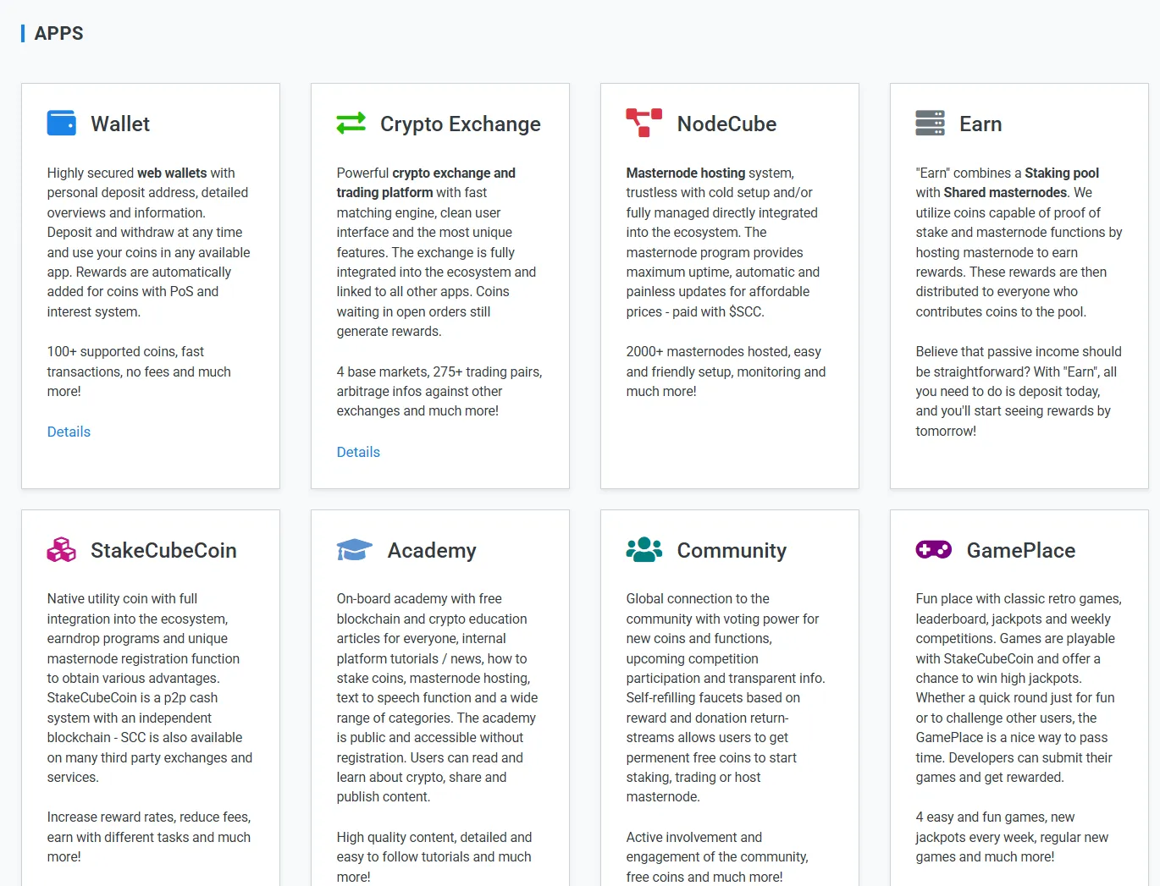Select the StakeCubeCoin card title
1160x886 pixels.
tap(163, 550)
